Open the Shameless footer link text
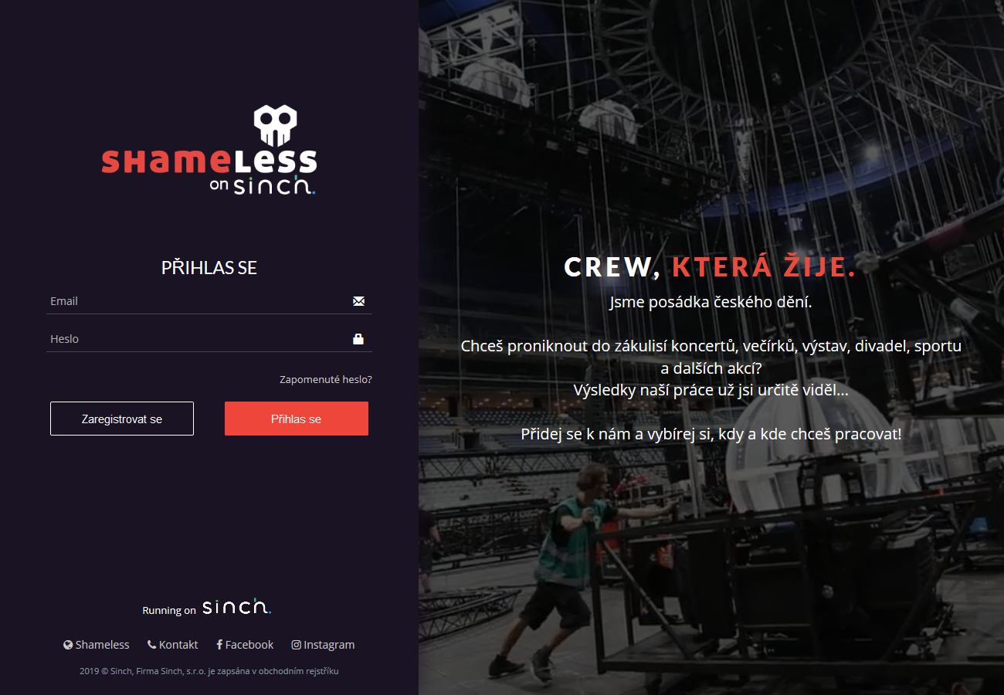The width and height of the screenshot is (1004, 695). pyautogui.click(x=103, y=645)
